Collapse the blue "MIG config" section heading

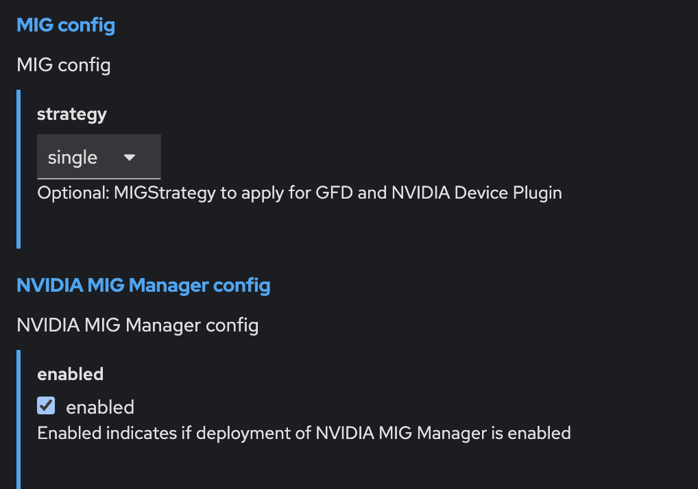coord(66,25)
